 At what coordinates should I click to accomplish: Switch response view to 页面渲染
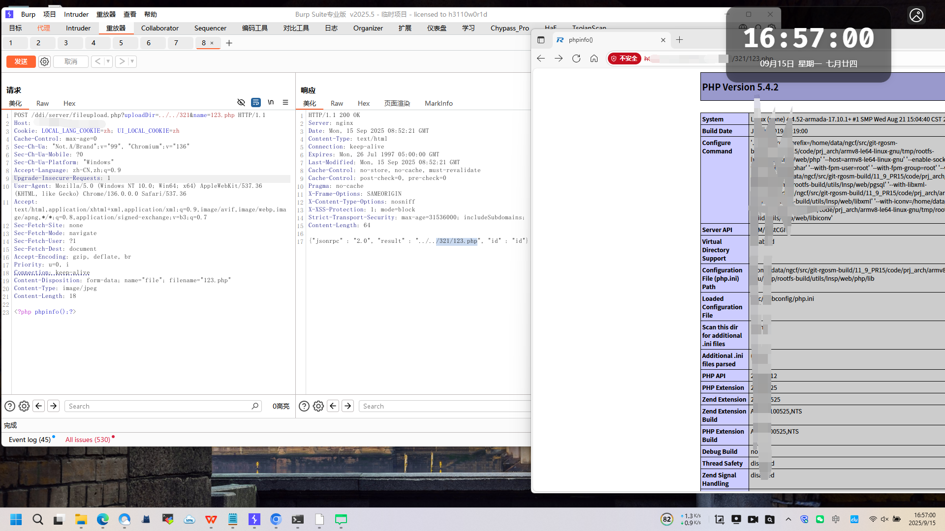pos(397,103)
